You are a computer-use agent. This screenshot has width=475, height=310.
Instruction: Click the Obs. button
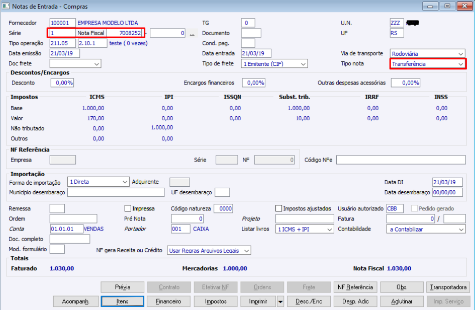click(x=402, y=287)
